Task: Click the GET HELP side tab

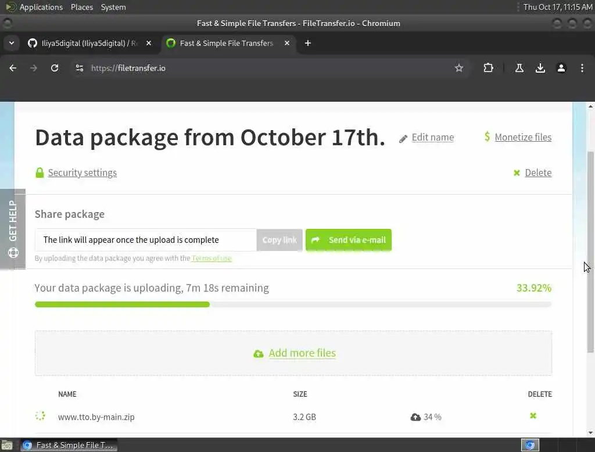Action: point(13,229)
